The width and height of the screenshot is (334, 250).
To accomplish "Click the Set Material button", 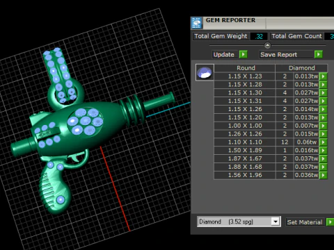I will click(x=305, y=222).
